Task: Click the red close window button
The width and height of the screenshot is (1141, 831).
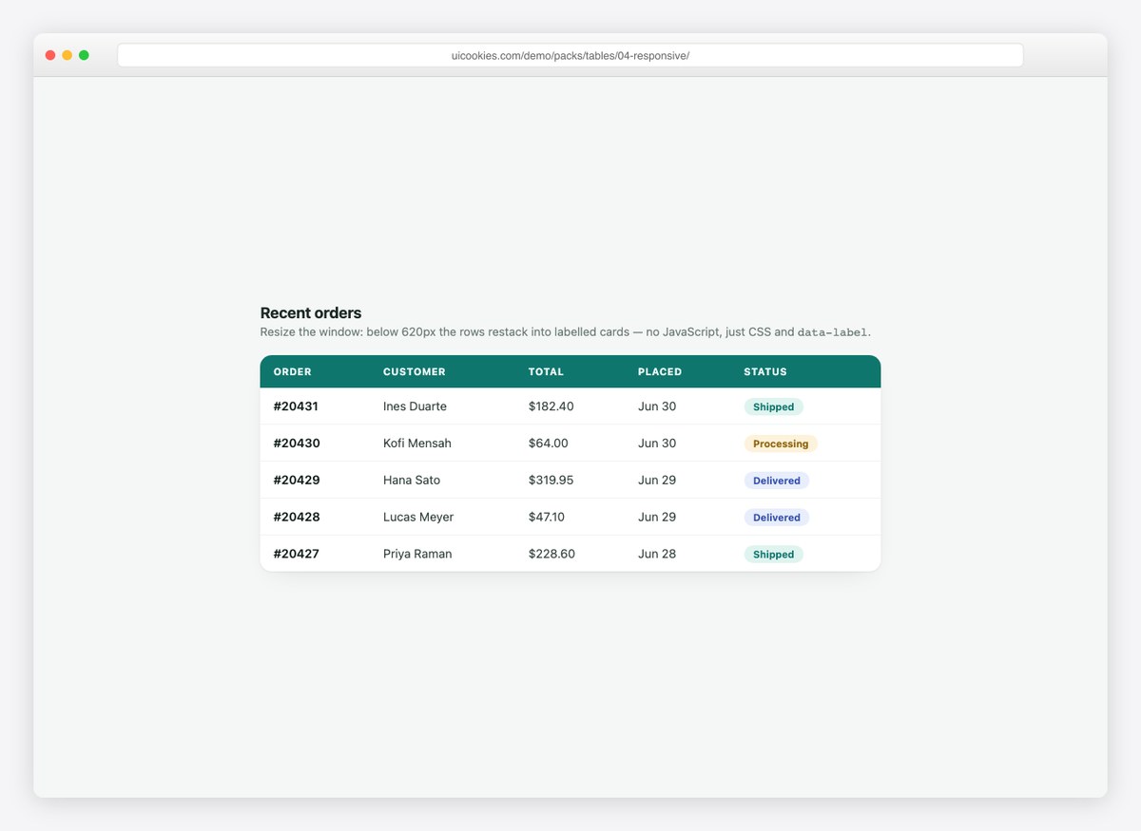Action: 50,55
